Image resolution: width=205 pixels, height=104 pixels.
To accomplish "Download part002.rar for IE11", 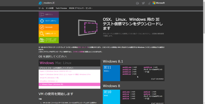I will pyautogui.click(x=127, y=69).
